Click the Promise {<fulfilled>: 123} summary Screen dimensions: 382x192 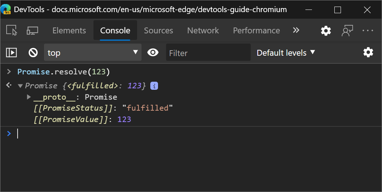click(85, 86)
